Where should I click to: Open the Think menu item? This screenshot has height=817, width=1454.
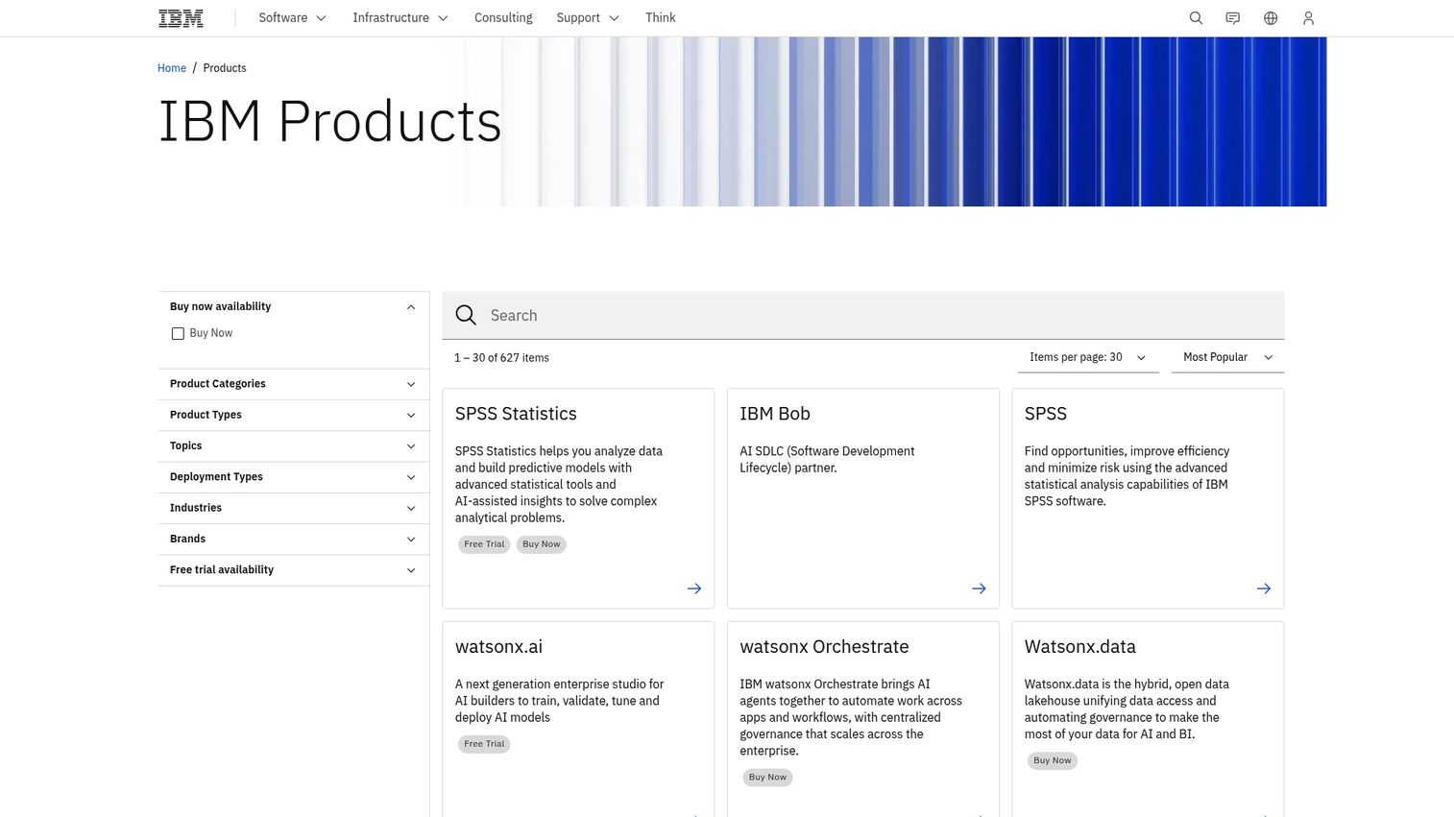(661, 18)
